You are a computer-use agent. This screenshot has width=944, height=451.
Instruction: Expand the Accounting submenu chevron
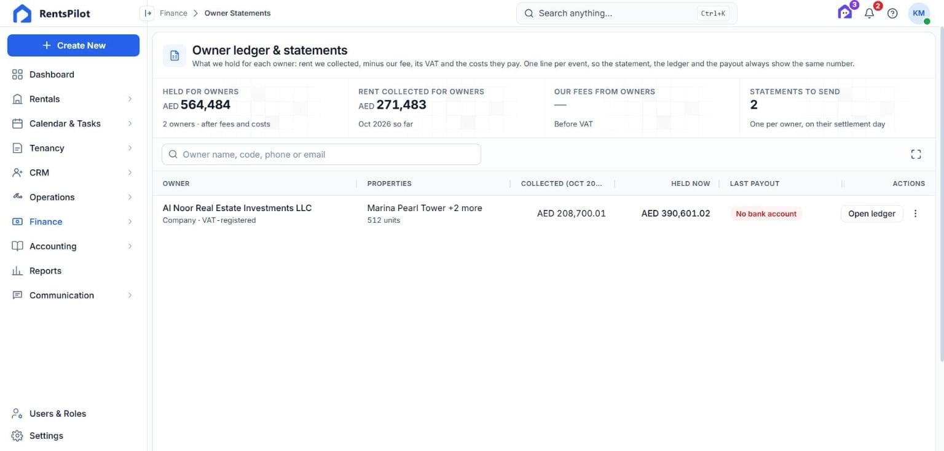[130, 246]
